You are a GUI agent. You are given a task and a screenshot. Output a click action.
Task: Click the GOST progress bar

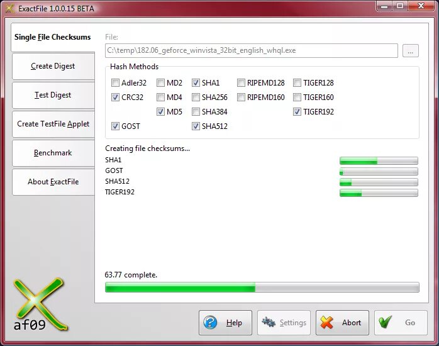pyautogui.click(x=379, y=171)
